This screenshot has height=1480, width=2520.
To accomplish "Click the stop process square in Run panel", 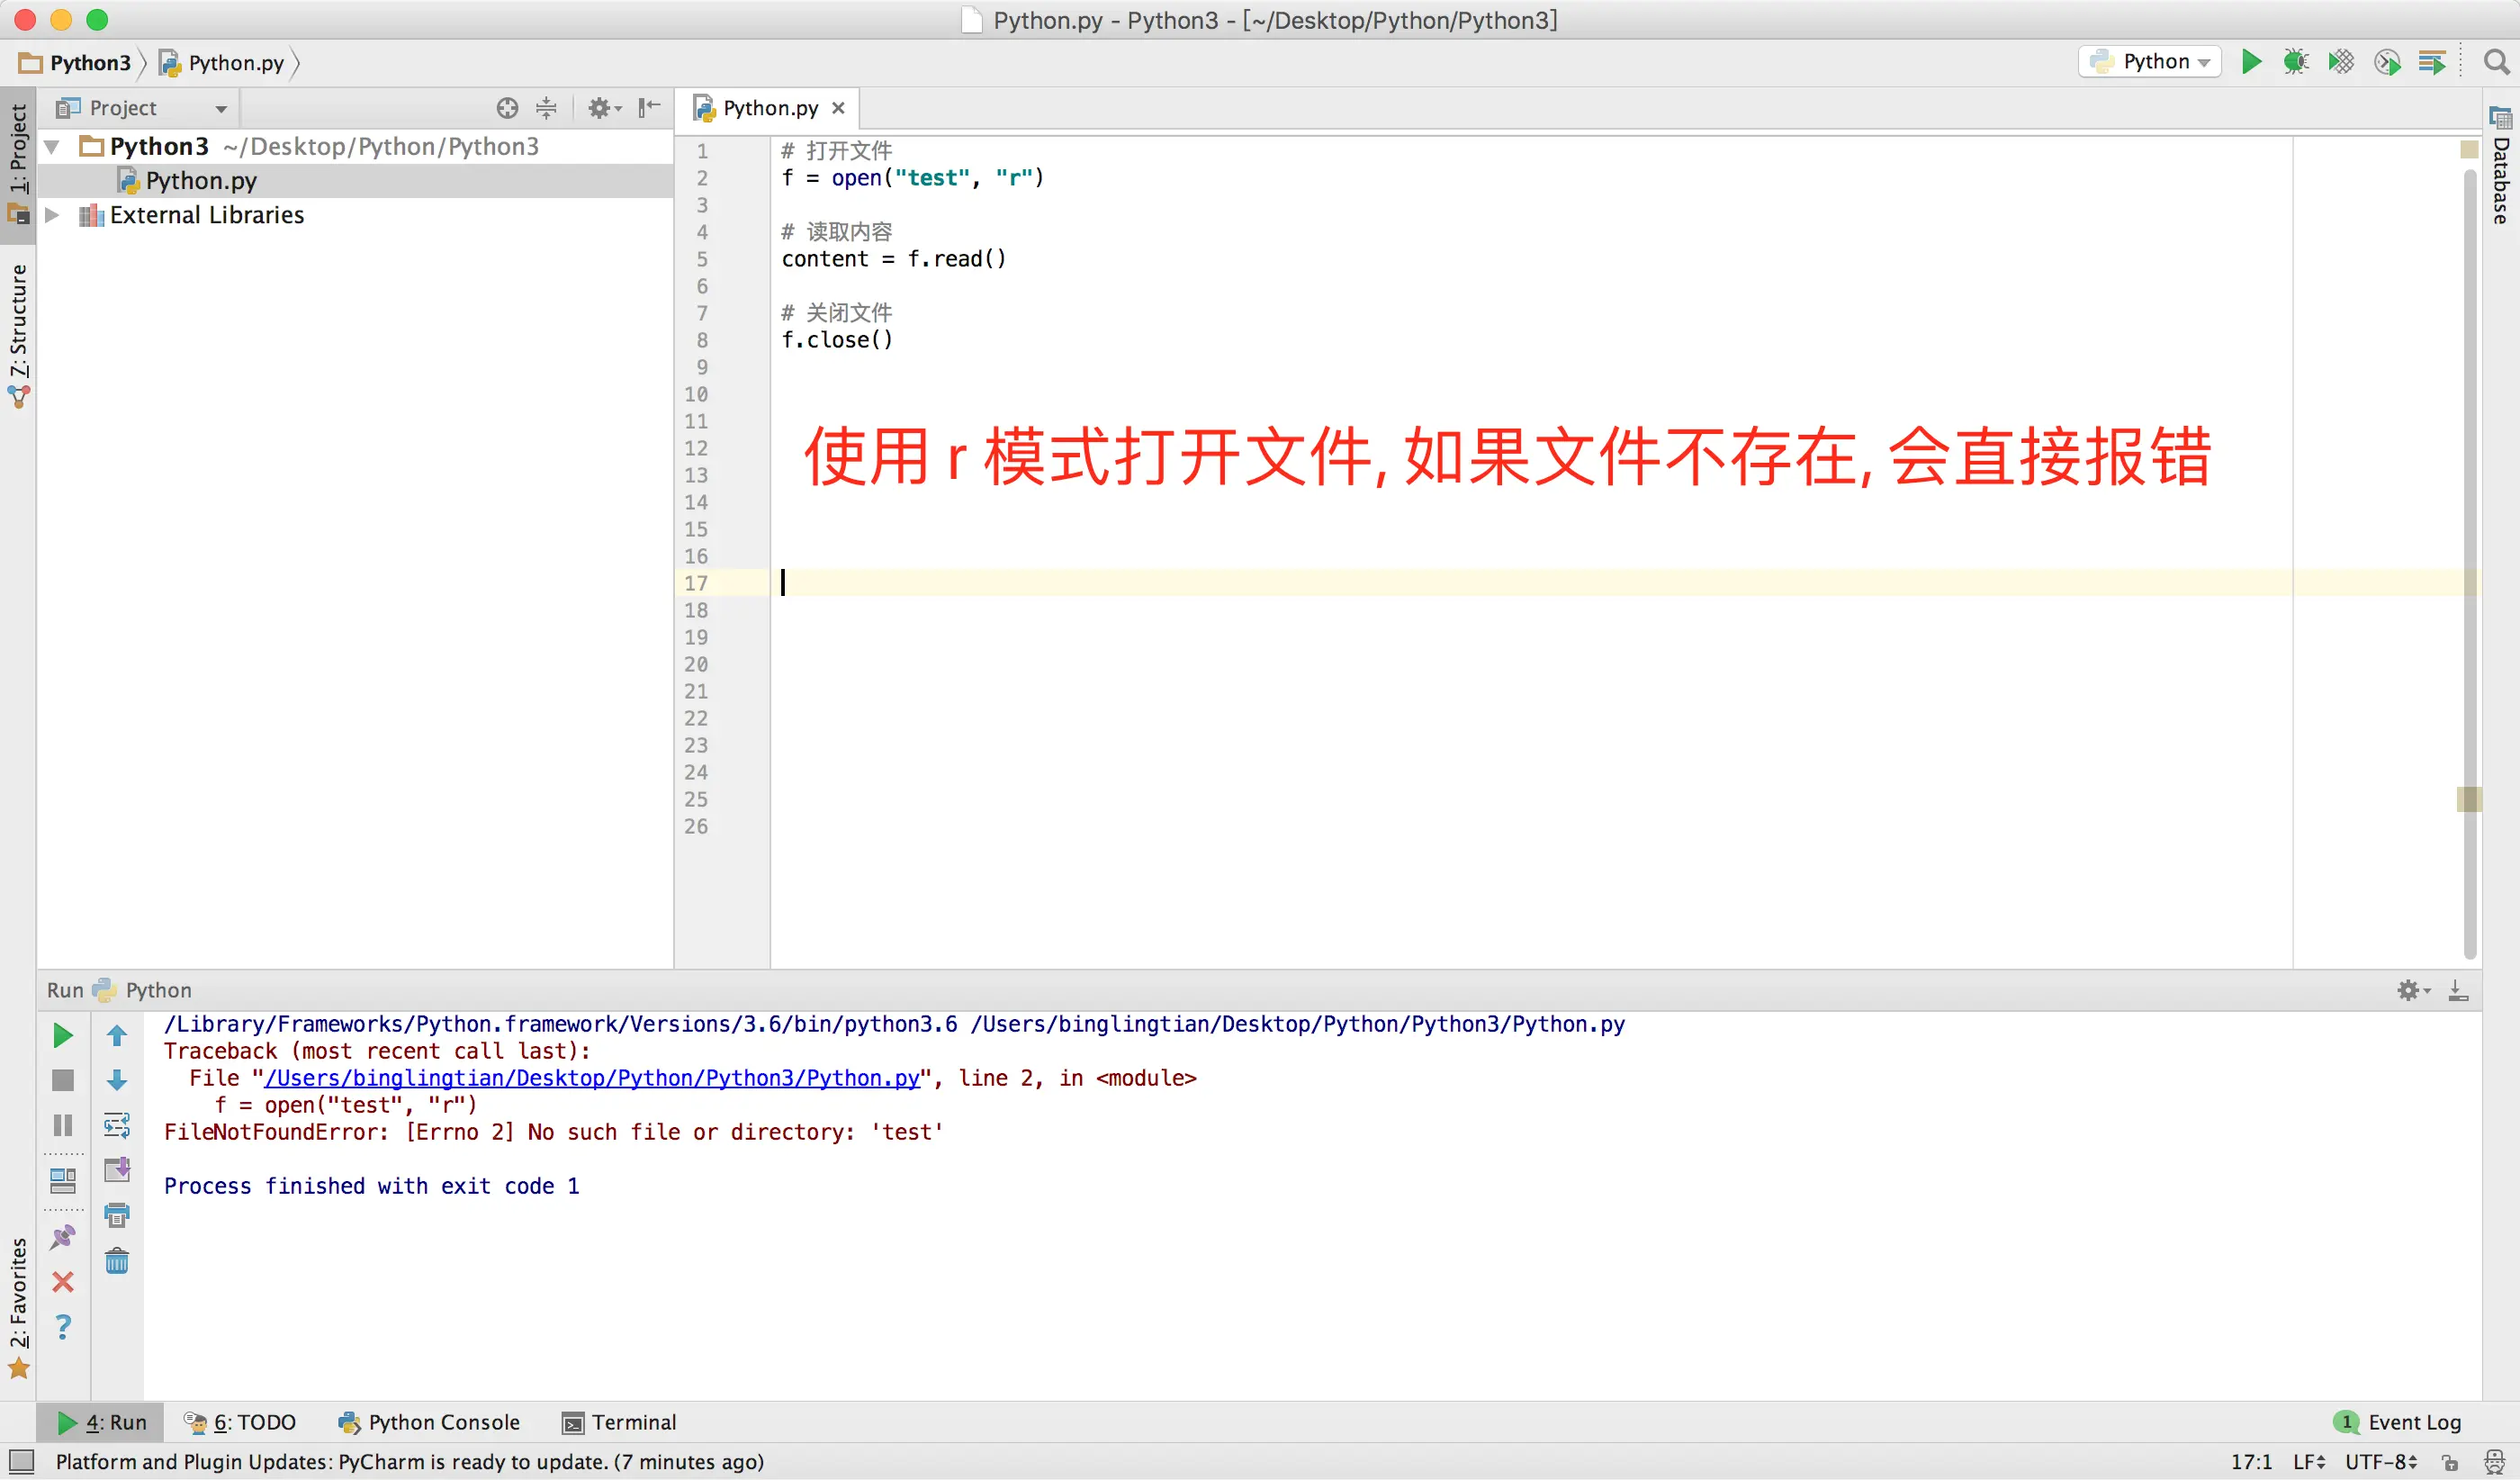I will coord(62,1081).
